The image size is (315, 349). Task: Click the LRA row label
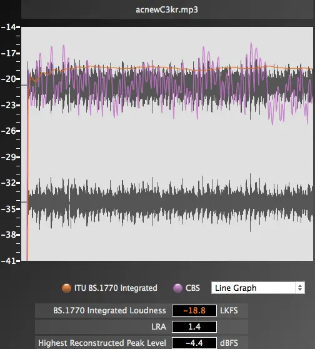pyautogui.click(x=159, y=326)
